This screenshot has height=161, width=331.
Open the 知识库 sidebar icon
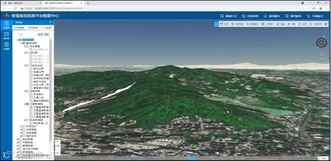coord(6,36)
